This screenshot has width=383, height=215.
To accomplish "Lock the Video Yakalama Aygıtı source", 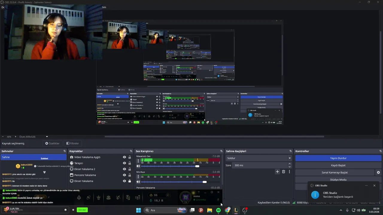I will [130, 157].
